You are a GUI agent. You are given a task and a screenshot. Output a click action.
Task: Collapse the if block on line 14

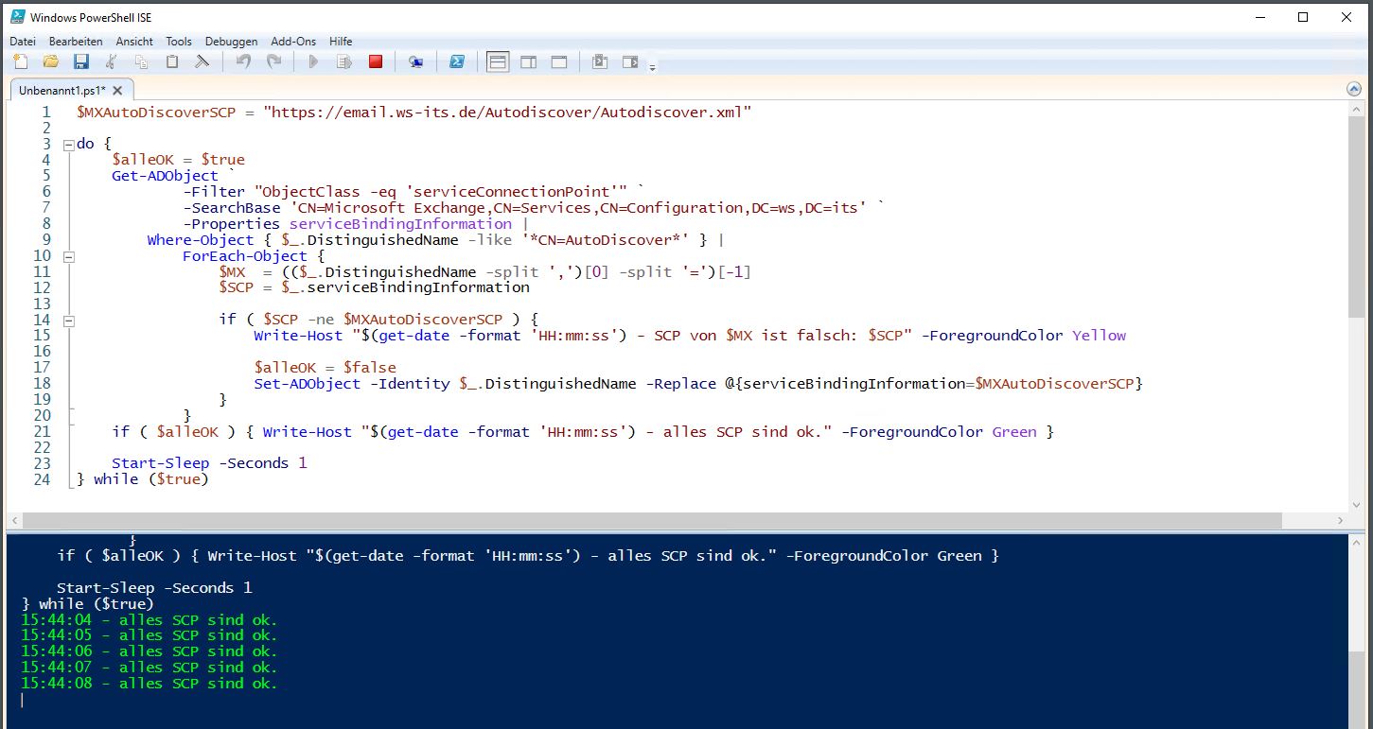pos(68,321)
